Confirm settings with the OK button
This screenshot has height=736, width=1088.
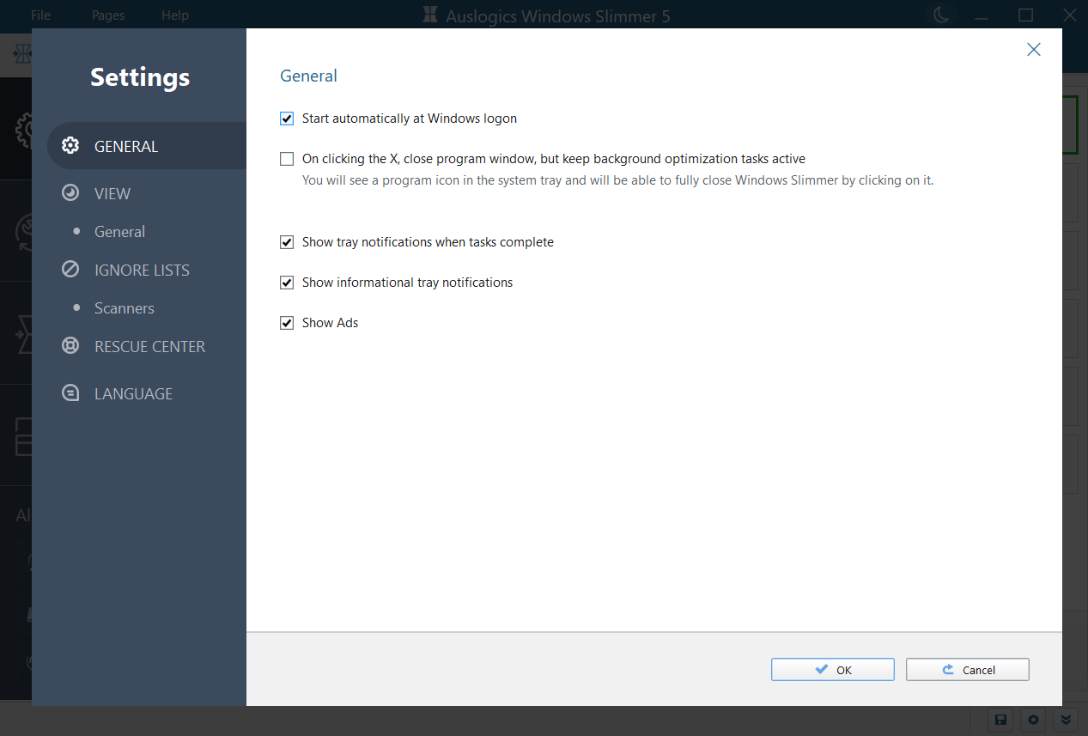(831, 669)
